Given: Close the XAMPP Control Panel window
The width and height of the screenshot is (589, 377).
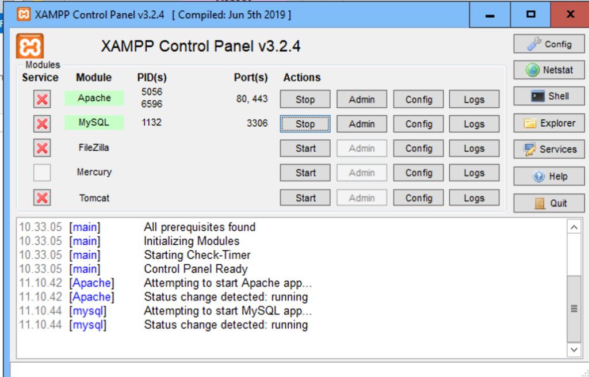Looking at the screenshot, I should coord(570,14).
